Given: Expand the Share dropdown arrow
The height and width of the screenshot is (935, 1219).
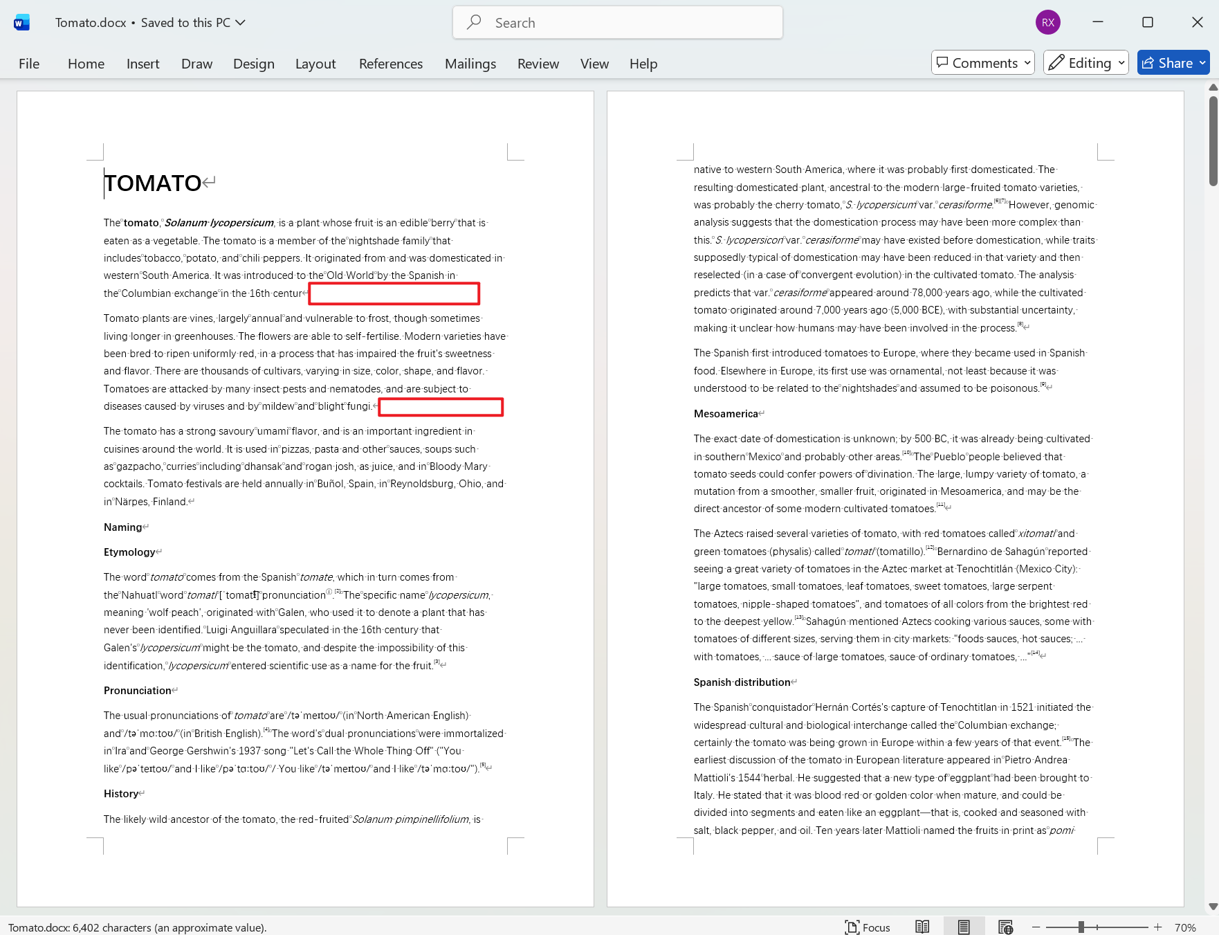Looking at the screenshot, I should pos(1202,62).
